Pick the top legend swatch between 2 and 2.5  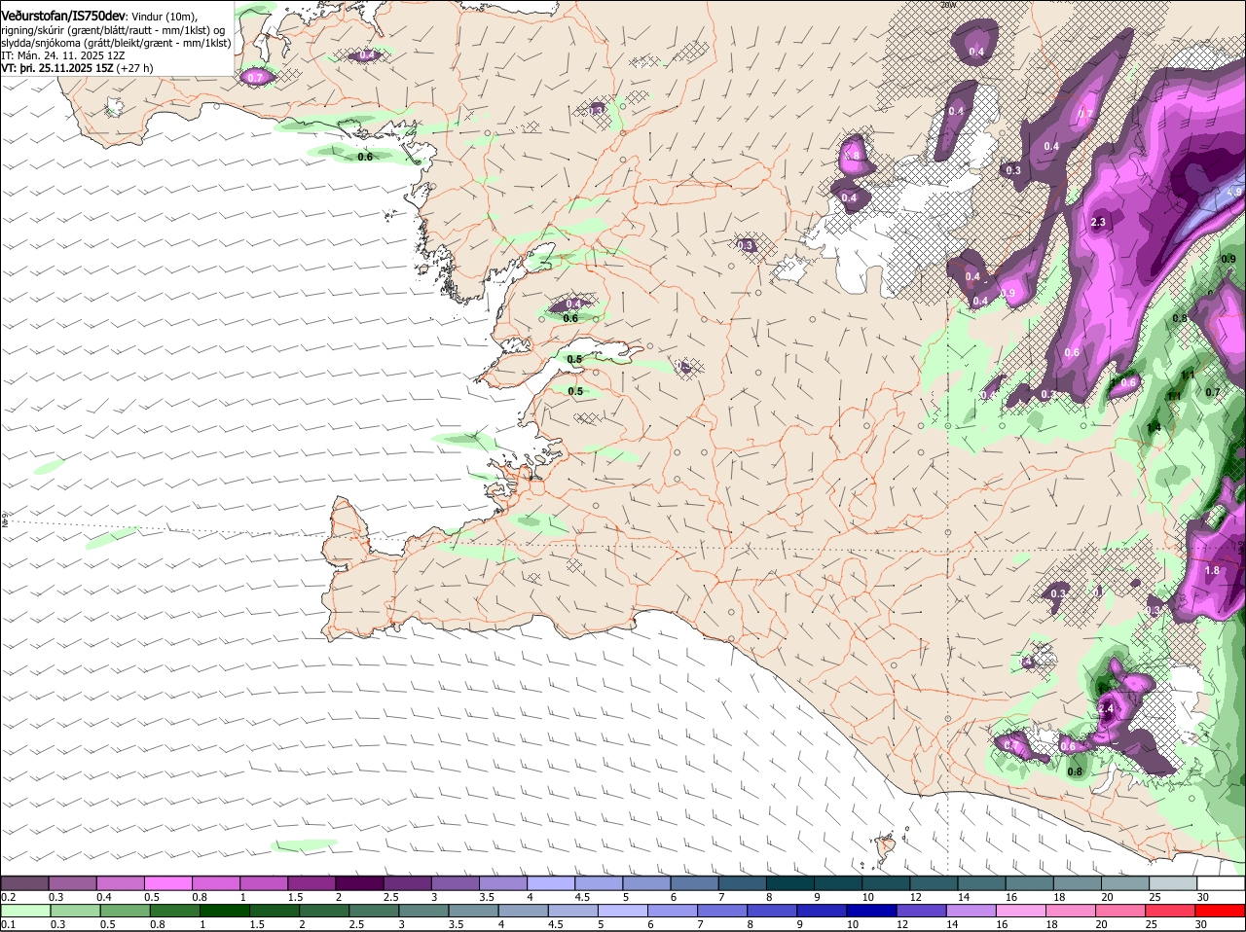coord(359,882)
